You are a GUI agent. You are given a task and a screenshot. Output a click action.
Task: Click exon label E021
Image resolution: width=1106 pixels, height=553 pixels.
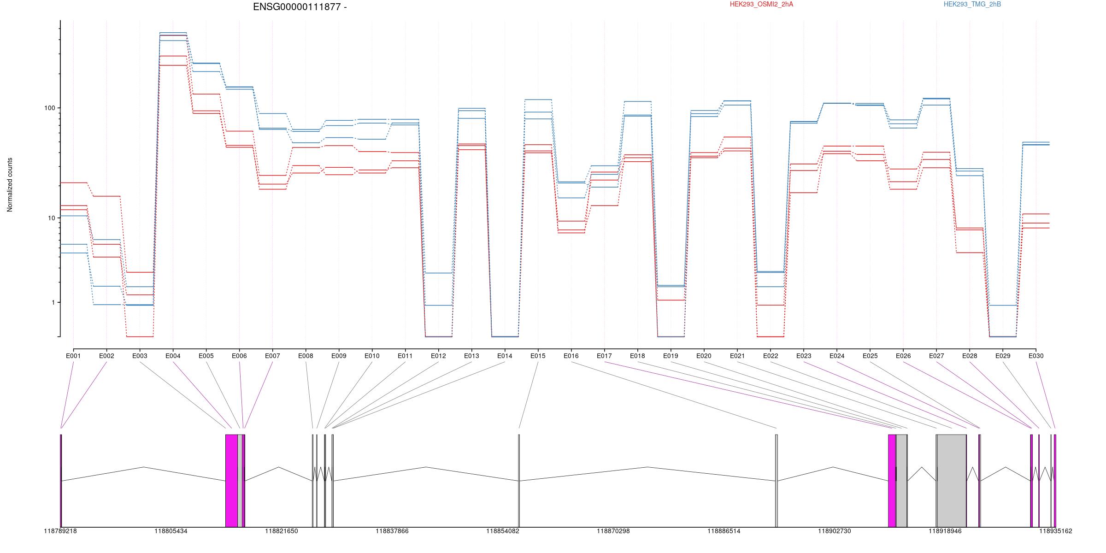click(x=737, y=356)
